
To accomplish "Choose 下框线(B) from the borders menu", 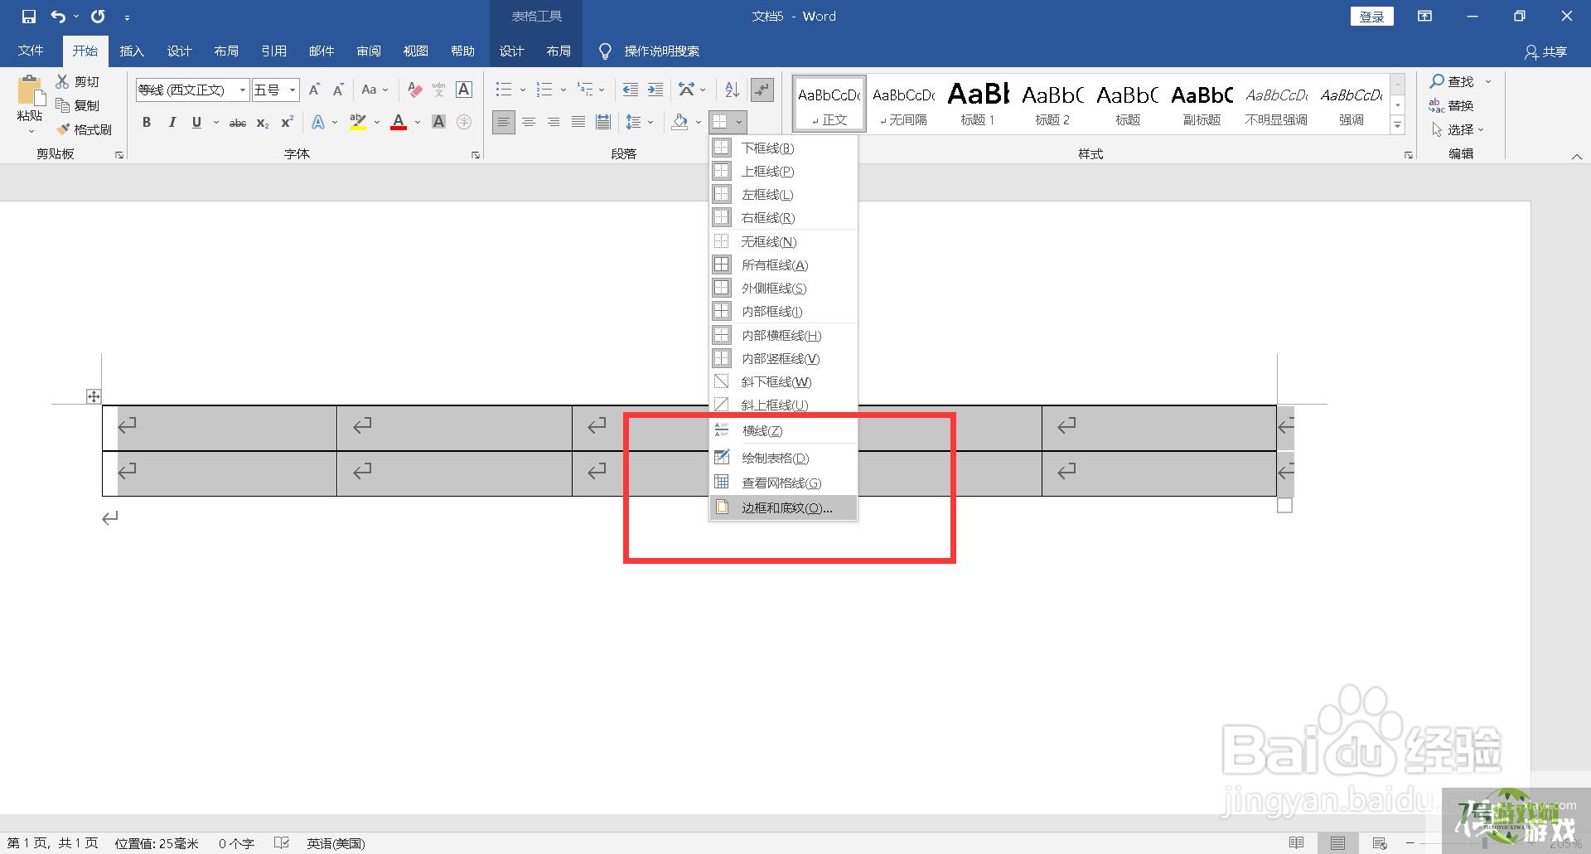I will pos(783,148).
